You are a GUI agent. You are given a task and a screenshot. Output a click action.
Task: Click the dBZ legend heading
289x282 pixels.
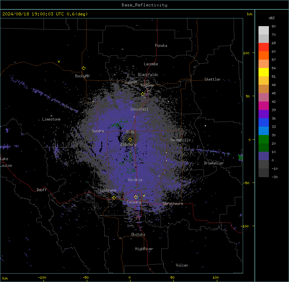[272, 18]
